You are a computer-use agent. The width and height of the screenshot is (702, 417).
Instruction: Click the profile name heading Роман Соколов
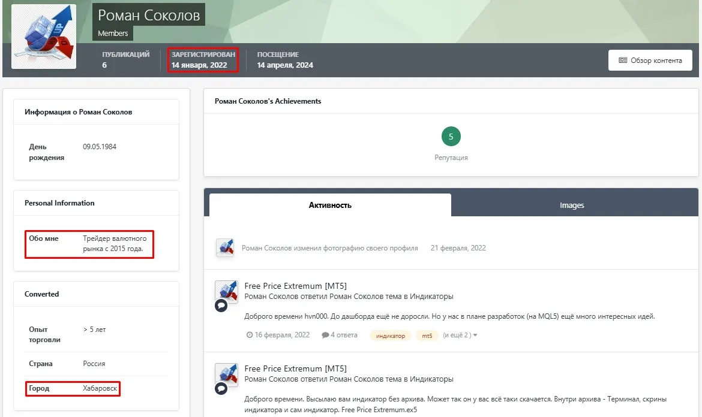pos(149,15)
